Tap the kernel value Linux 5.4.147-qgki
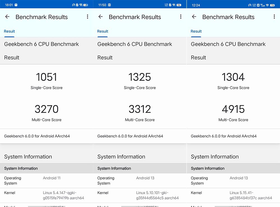Screen dimensions: 280x207 63,196
